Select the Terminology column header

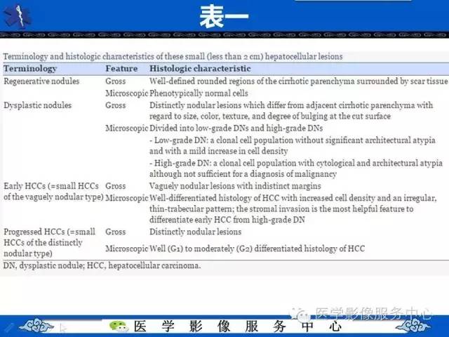30,69
